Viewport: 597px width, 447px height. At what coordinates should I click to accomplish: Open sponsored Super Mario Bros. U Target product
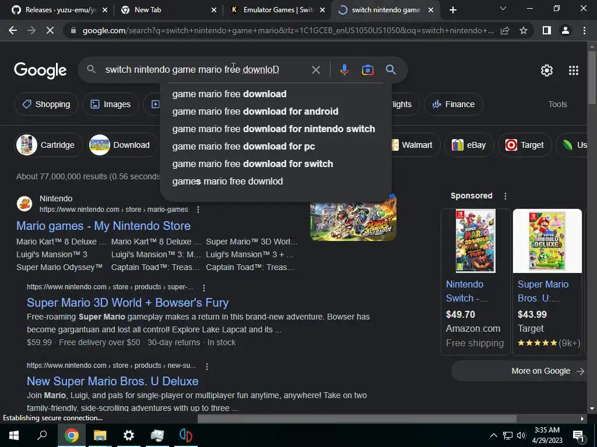click(x=547, y=282)
